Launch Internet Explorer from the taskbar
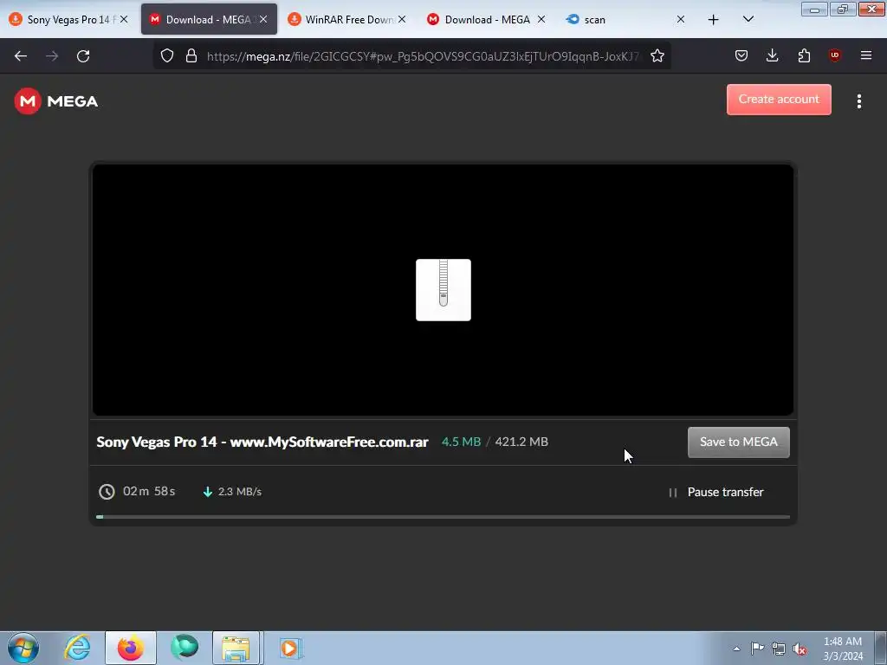The image size is (887, 665). coord(77,648)
